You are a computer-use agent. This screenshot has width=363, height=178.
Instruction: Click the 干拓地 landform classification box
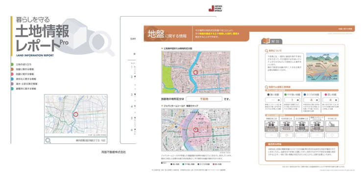pyautogui.click(x=204, y=99)
